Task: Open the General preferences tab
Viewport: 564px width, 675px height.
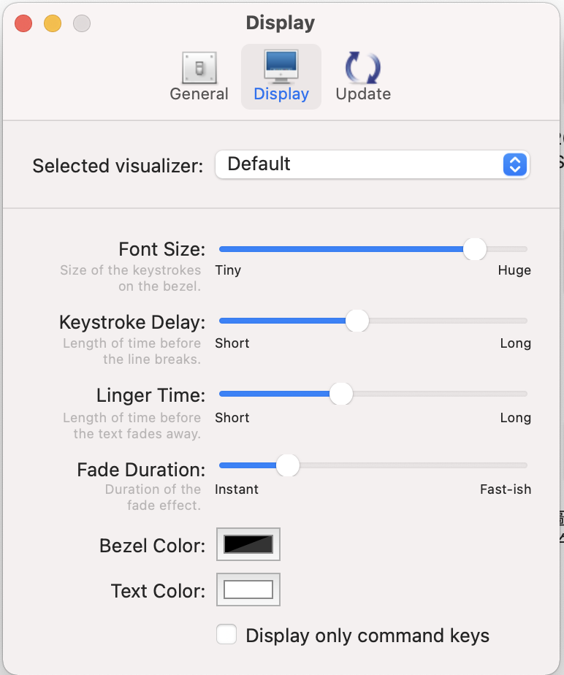Action: click(x=199, y=77)
